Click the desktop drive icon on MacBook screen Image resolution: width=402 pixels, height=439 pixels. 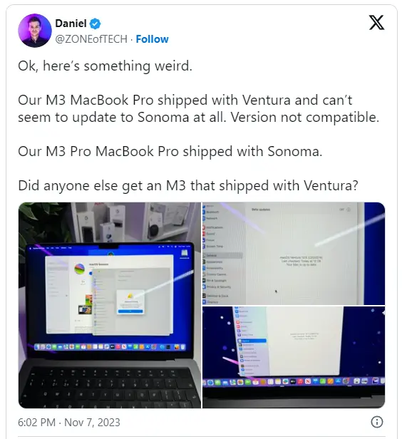184,254
